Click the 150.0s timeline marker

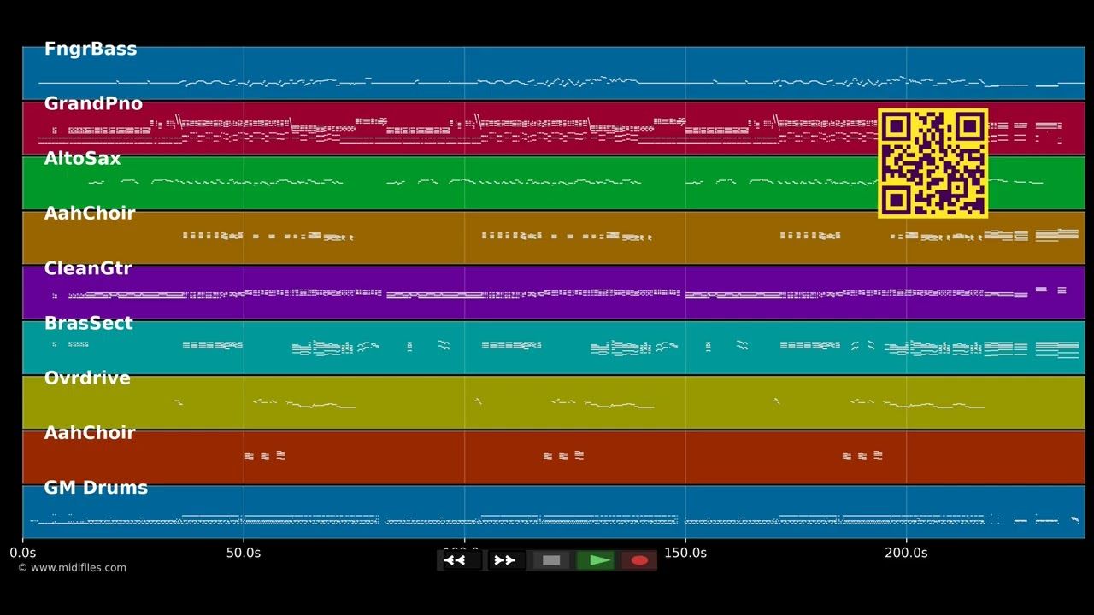point(685,553)
